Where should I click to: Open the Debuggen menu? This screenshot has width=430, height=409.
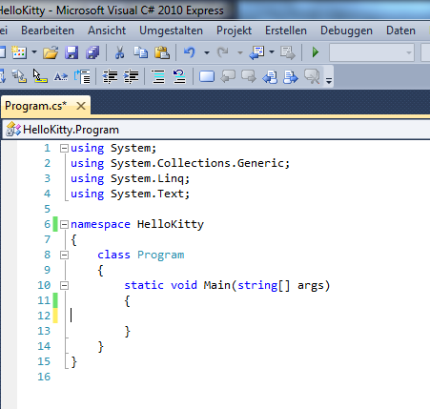click(x=346, y=31)
